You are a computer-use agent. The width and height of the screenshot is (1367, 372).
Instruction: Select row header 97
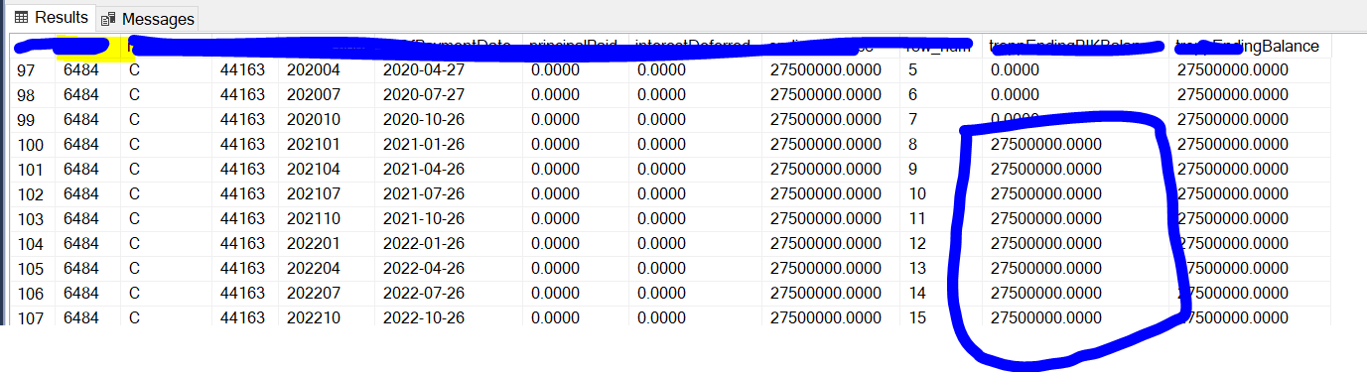click(31, 70)
